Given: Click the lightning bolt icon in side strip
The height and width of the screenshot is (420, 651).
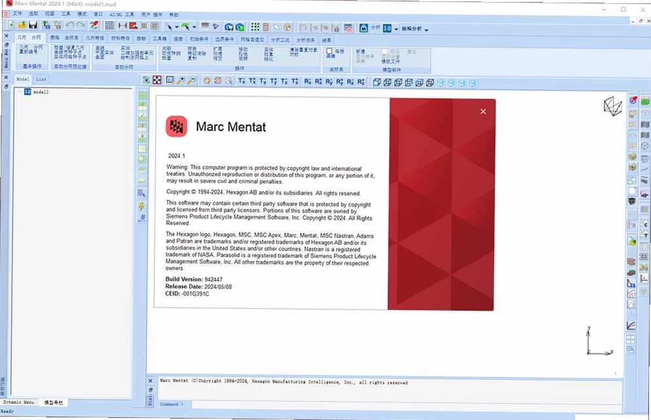Looking at the screenshot, I should (x=142, y=206).
